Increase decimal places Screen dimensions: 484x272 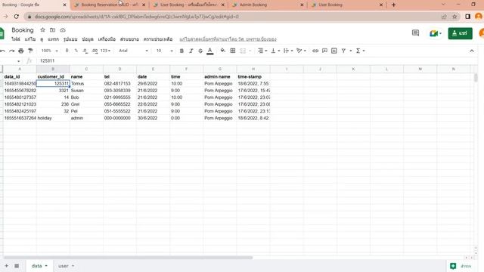click(95, 51)
